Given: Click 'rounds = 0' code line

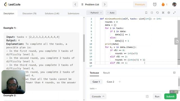Looking at the screenshot, I should tap(111, 22).
